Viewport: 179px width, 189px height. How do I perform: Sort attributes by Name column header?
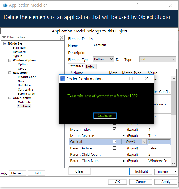tap(88, 73)
